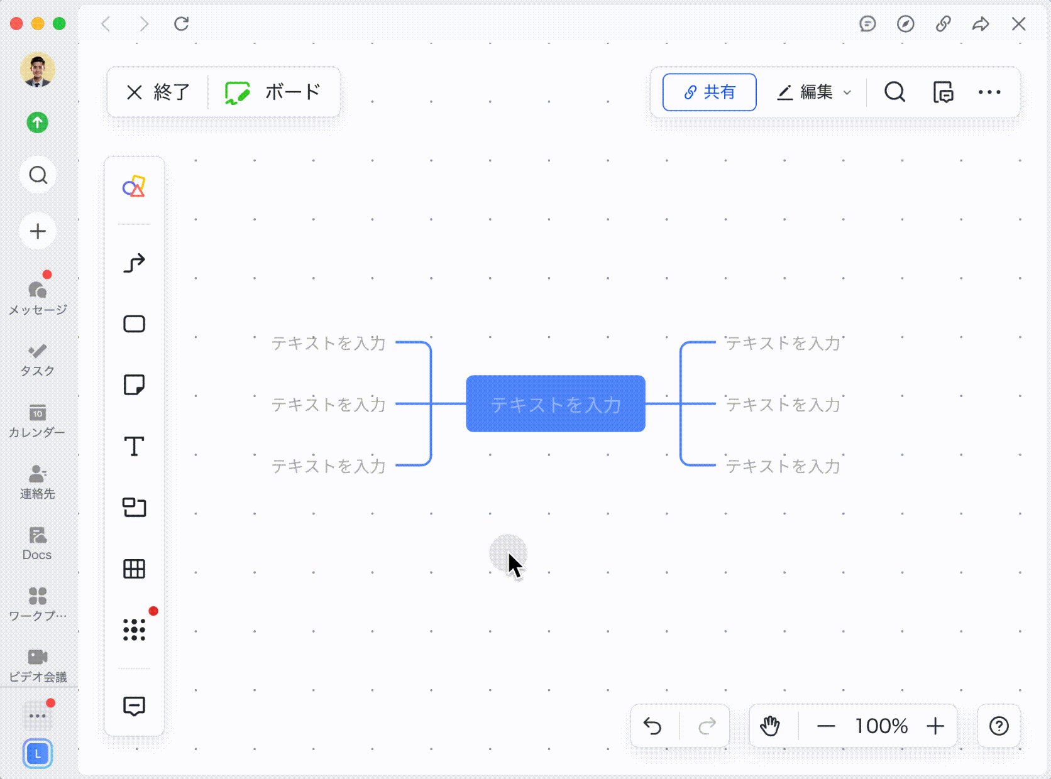Expand the sidebar more items button
The image size is (1051, 779).
[38, 716]
